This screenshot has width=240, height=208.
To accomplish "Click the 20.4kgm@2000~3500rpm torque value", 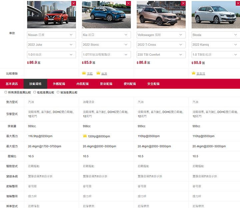I will [99, 146].
